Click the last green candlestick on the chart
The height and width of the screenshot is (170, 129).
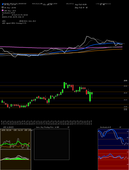pyautogui.click(x=92, y=93)
